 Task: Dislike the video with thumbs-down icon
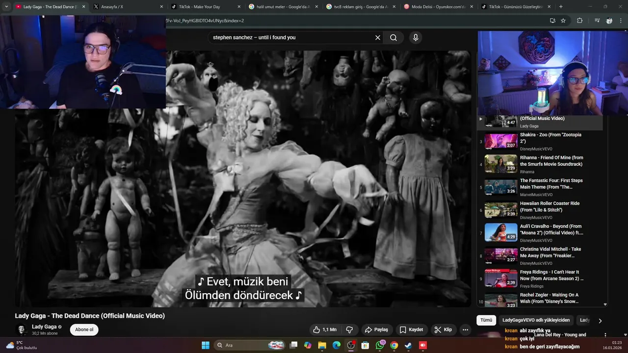[x=350, y=329]
